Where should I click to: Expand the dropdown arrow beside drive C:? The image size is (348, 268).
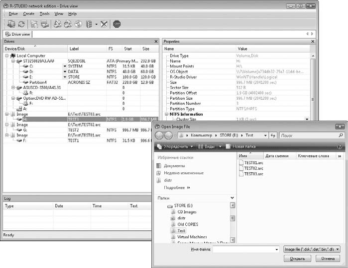point(65,66)
